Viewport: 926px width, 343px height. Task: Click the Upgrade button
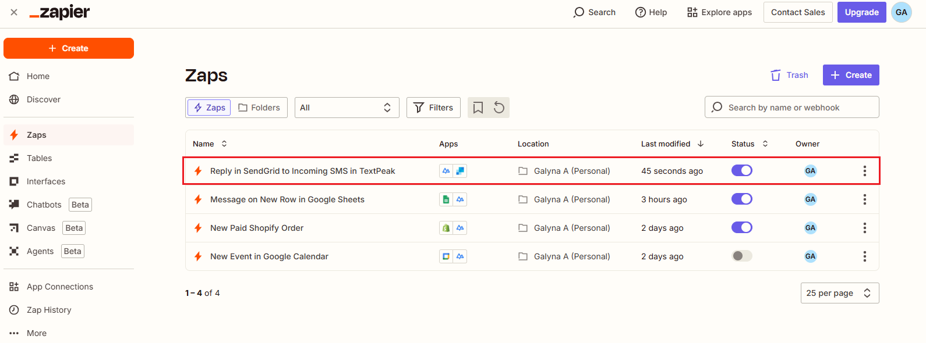click(862, 12)
